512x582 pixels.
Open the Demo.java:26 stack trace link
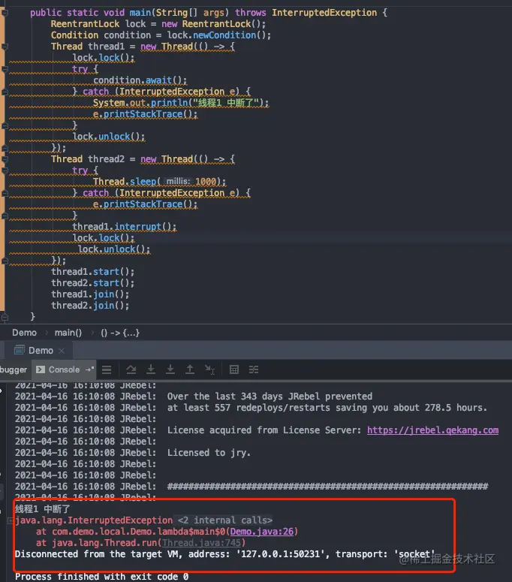[261, 532]
